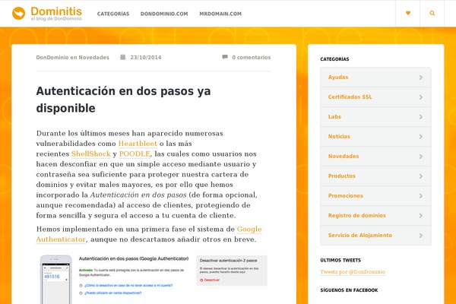Open the Promociones category

375,196
